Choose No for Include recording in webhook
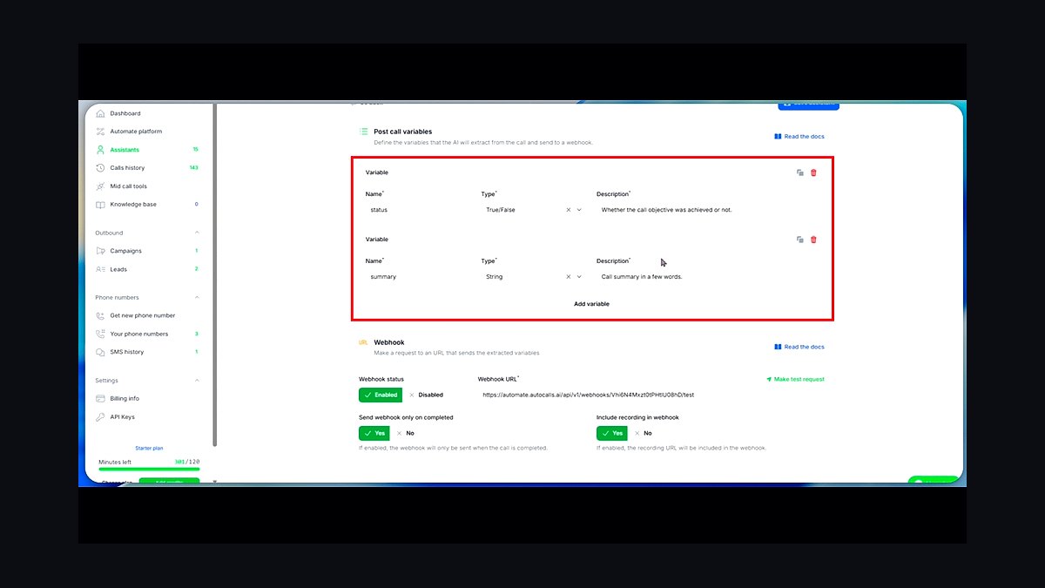The height and width of the screenshot is (588, 1045). tap(643, 433)
